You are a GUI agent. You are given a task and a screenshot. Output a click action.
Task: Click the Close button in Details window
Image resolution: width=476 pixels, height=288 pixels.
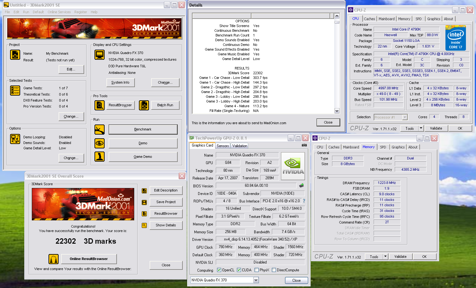328,123
